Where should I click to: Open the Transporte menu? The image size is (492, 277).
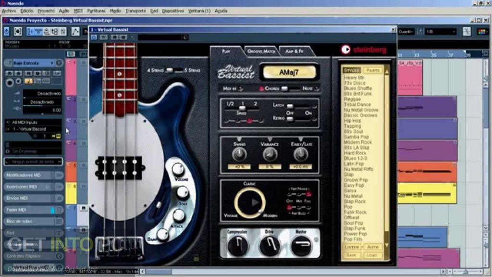pos(135,11)
